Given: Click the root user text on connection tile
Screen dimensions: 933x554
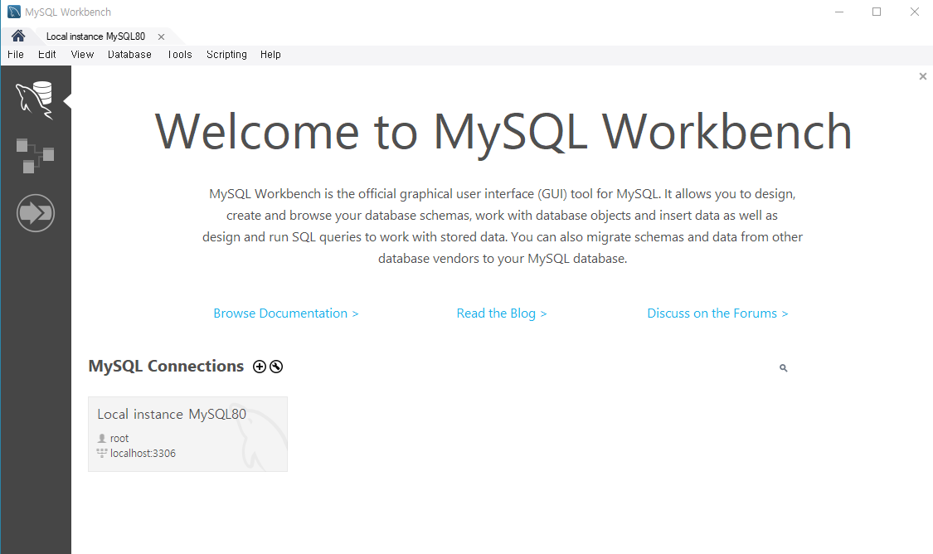Looking at the screenshot, I should [119, 439].
